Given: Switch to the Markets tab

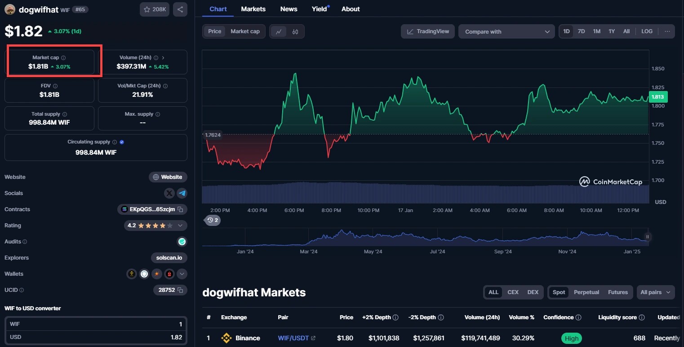Looking at the screenshot, I should click(x=253, y=9).
